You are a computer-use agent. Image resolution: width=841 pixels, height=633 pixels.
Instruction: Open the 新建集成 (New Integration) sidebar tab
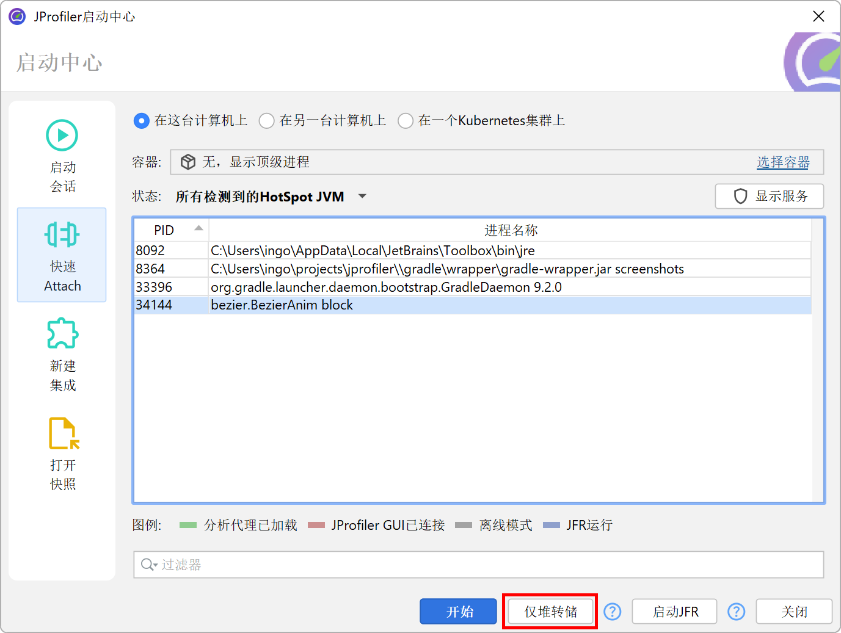tap(62, 355)
